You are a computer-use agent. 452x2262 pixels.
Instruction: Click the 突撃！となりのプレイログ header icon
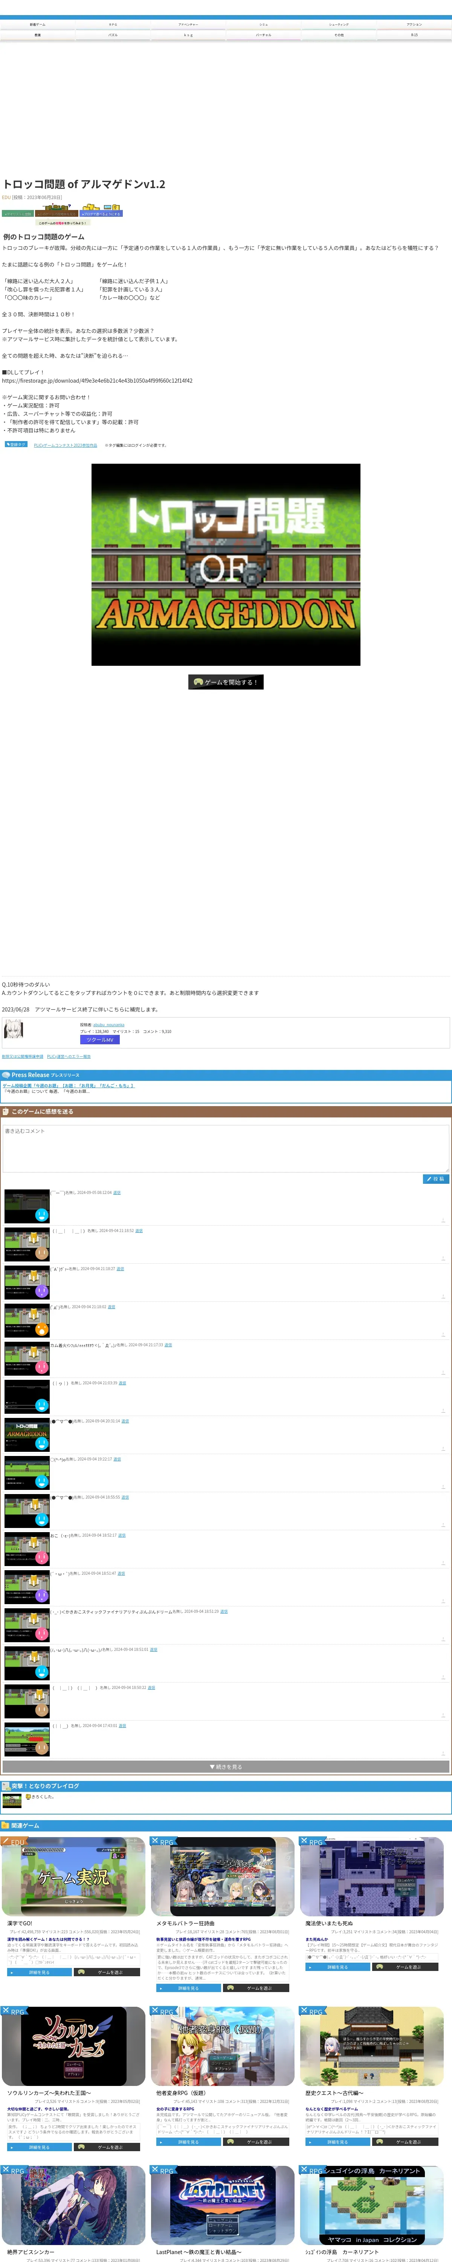tap(6, 1786)
